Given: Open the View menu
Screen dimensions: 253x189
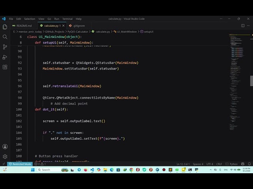Looking at the screenshot, I should (41, 19).
